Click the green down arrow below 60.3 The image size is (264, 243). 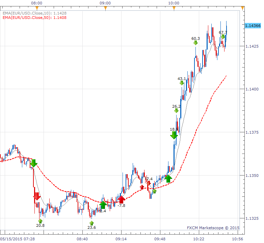click(x=195, y=43)
